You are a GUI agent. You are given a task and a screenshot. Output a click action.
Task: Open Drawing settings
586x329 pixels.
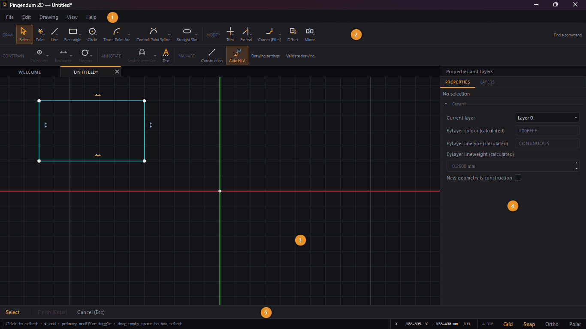click(266, 56)
